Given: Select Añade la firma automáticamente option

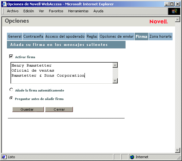Looking at the screenshot, I should point(11,90).
